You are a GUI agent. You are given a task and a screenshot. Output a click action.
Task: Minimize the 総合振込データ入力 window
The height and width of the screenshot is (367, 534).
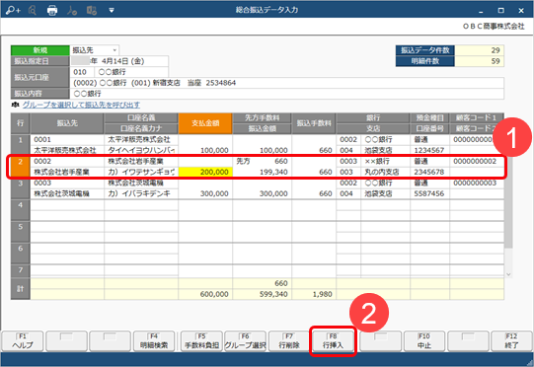click(481, 11)
